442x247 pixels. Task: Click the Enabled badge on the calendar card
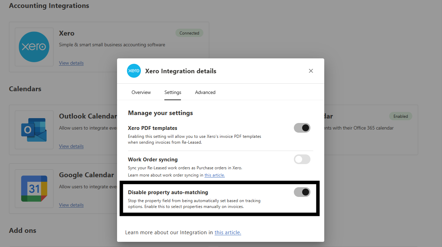[401, 116]
